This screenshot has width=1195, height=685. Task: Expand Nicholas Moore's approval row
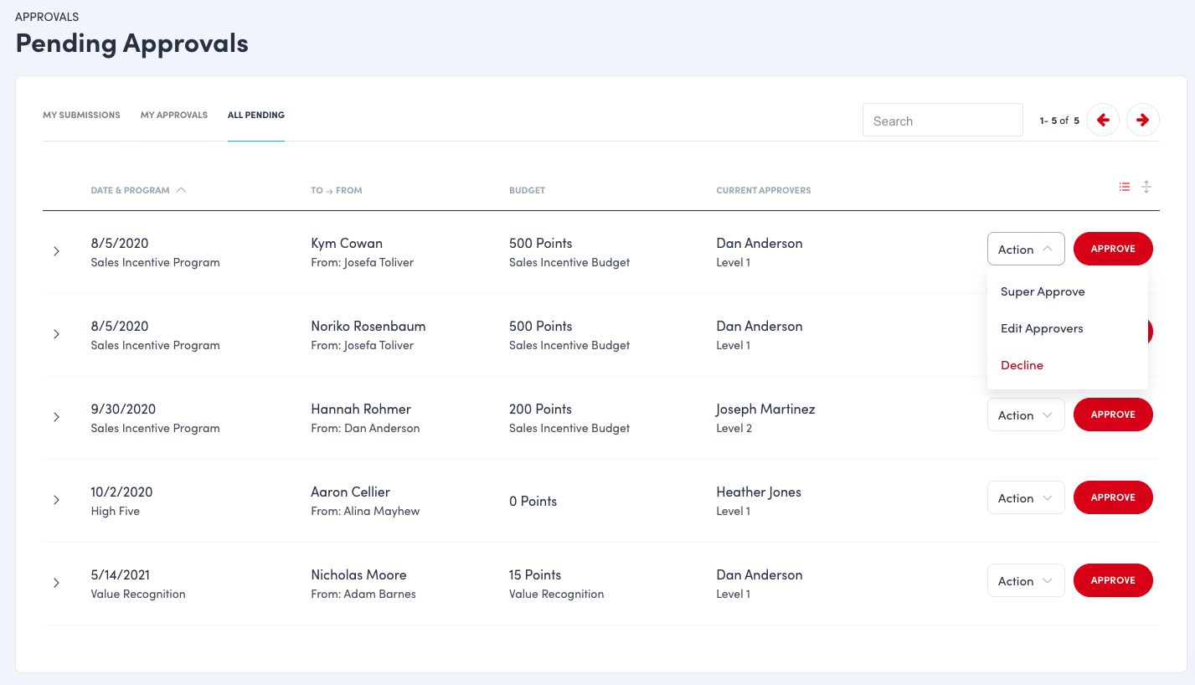point(56,583)
